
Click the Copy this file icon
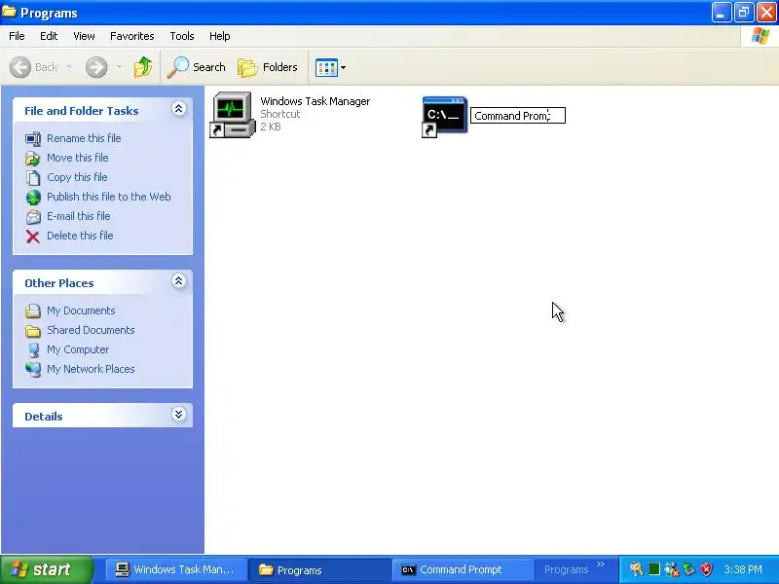pos(33,178)
